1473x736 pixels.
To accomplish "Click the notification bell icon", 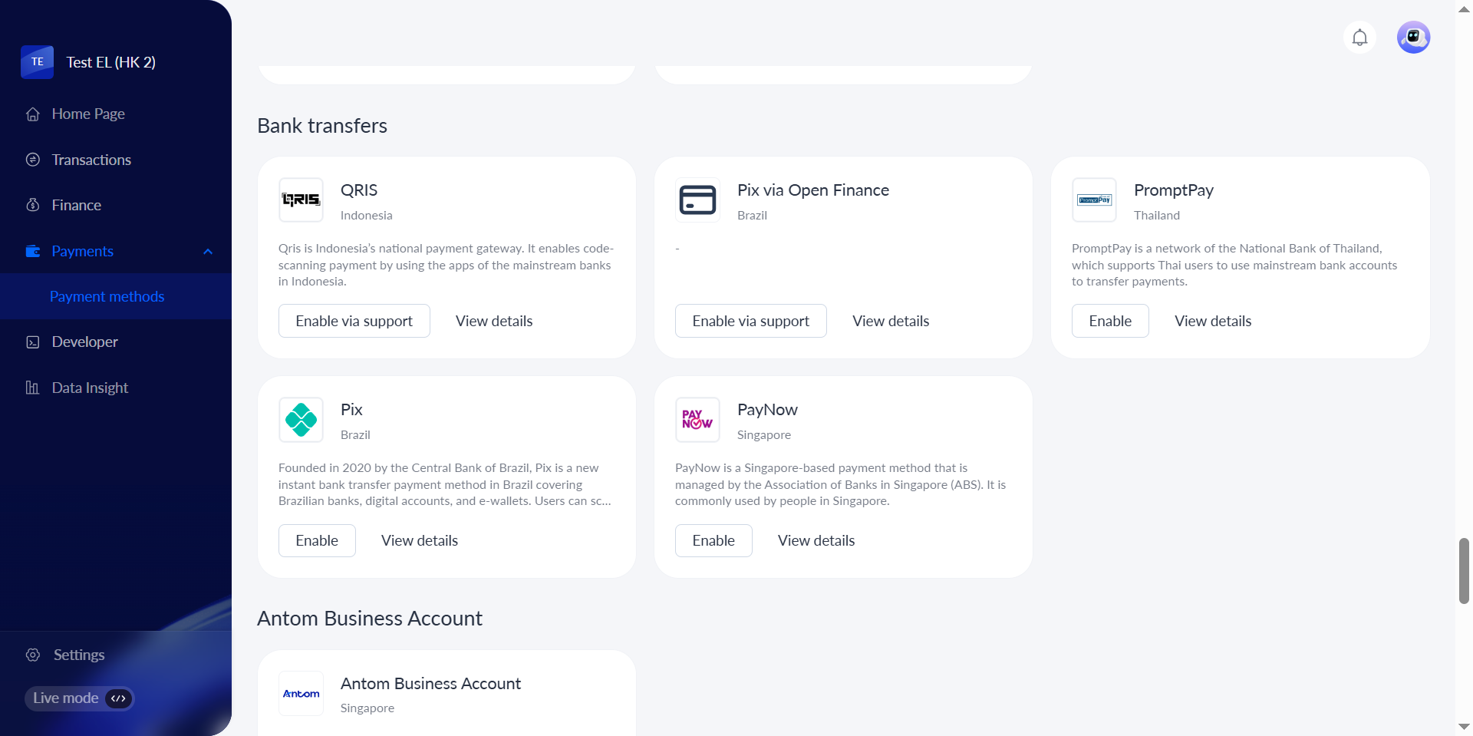I will [1359, 38].
